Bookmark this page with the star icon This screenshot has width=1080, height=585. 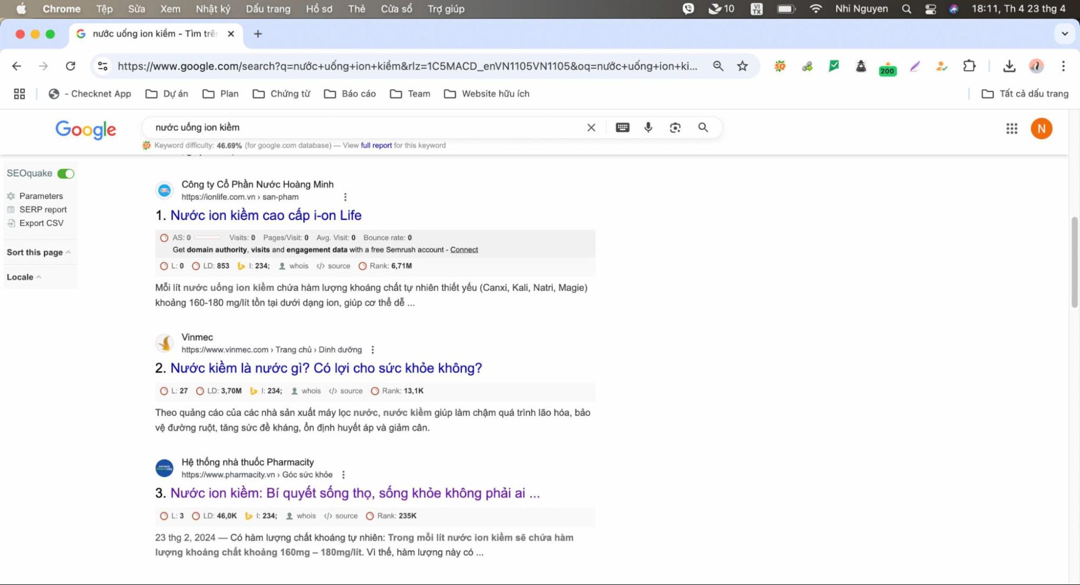742,66
